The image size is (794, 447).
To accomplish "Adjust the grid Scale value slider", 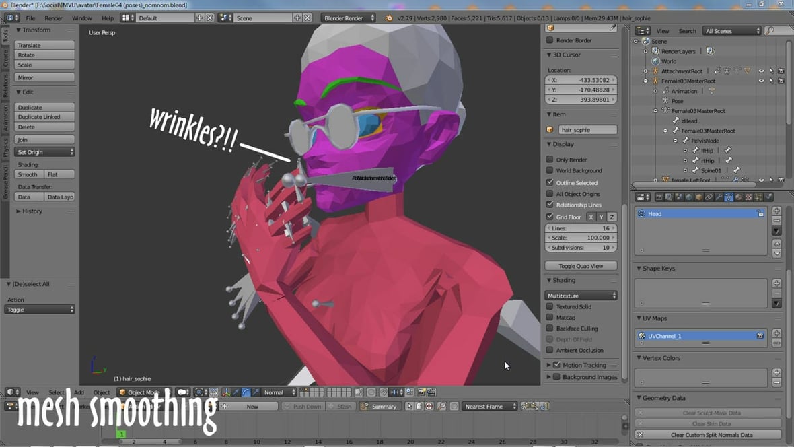I will (581, 237).
